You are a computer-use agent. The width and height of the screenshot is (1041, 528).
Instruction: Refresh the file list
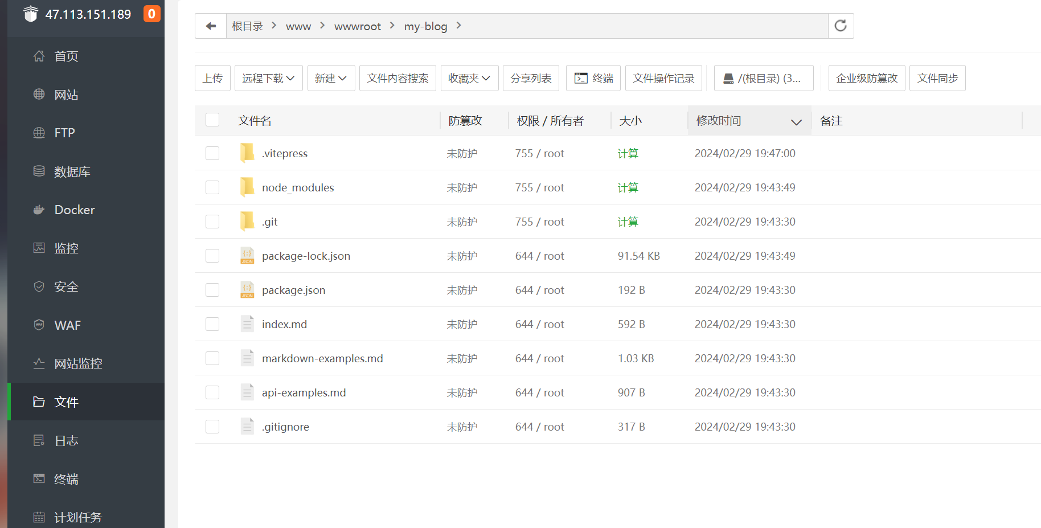pyautogui.click(x=841, y=26)
